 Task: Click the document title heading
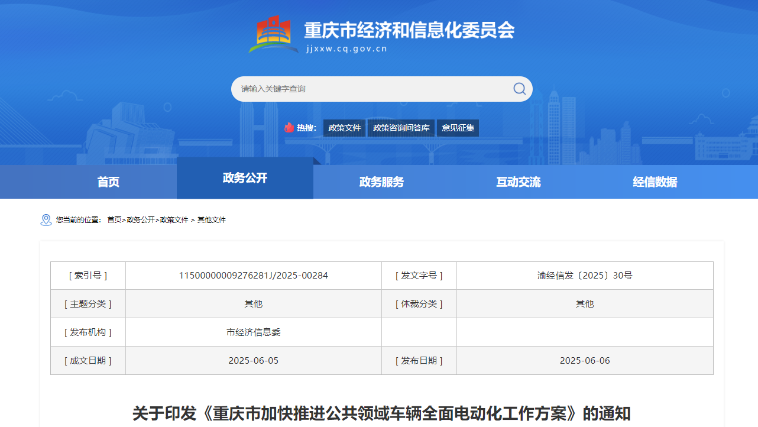(381, 413)
